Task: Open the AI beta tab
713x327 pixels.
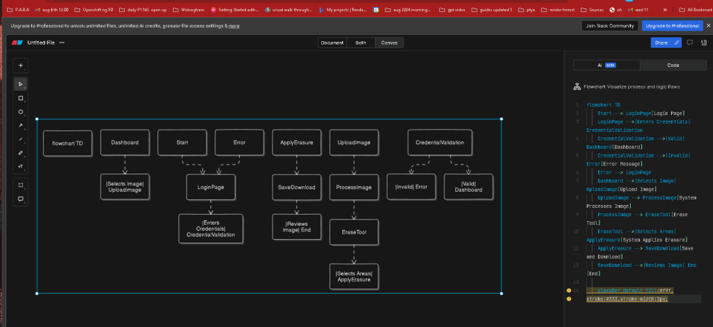Action: coord(606,65)
